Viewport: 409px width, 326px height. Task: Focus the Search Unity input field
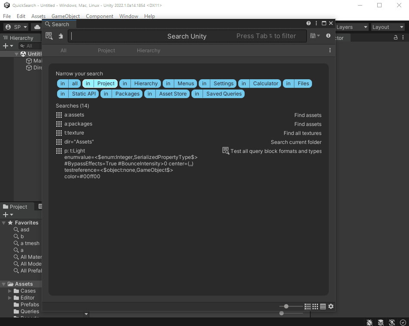pyautogui.click(x=187, y=36)
